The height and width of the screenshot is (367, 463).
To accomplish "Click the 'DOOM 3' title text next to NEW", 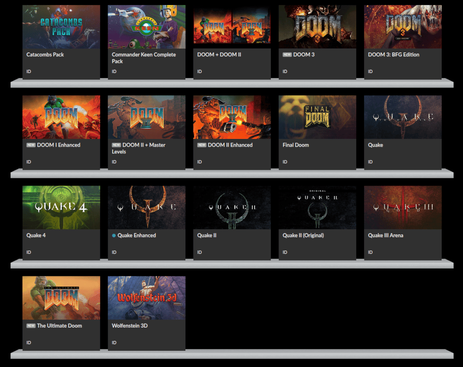I will click(304, 55).
